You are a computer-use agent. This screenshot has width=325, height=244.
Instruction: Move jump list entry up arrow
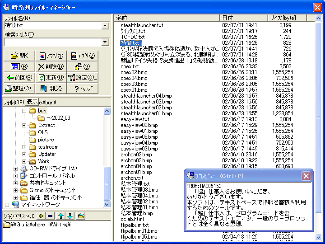tap(61, 216)
